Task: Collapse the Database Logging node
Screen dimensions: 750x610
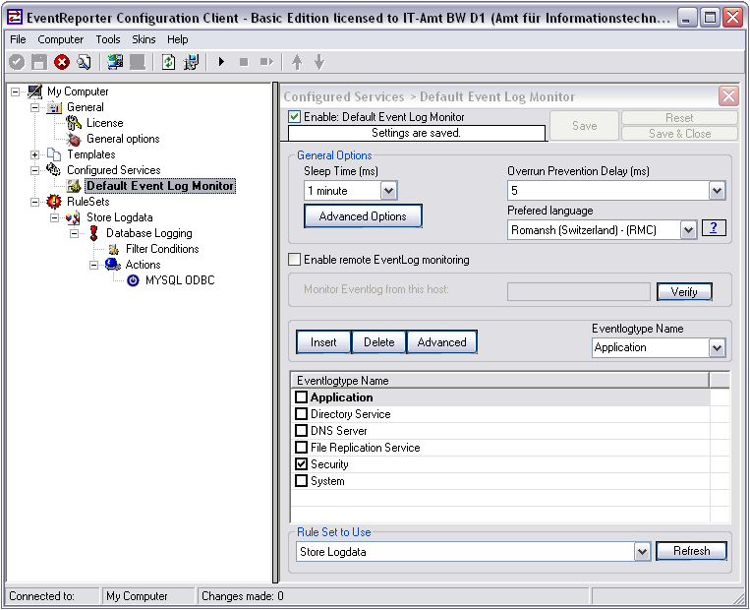Action: coord(74,233)
